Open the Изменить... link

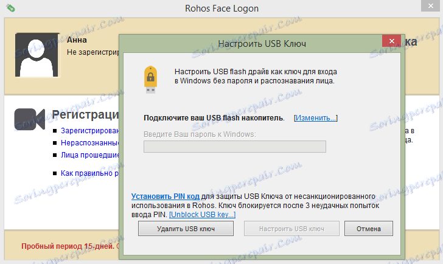(316, 118)
